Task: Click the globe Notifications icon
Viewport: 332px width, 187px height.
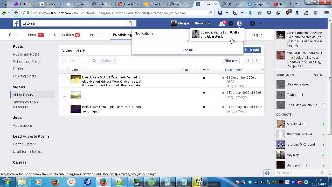Action: click(239, 23)
